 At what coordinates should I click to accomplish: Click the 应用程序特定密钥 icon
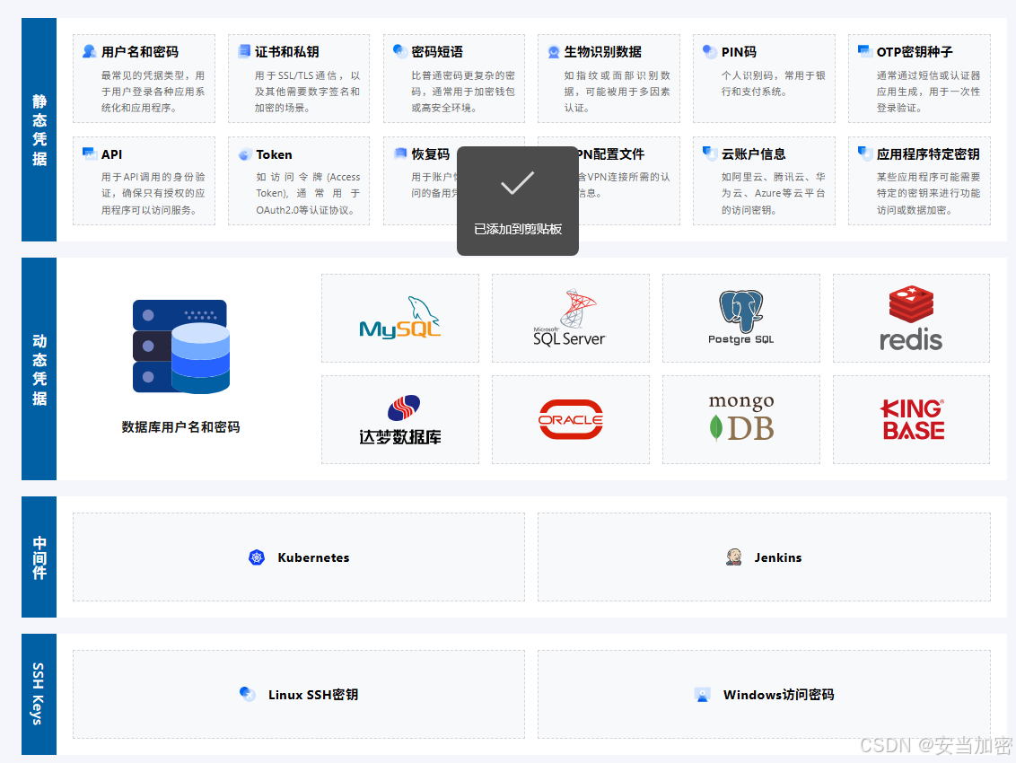(864, 153)
